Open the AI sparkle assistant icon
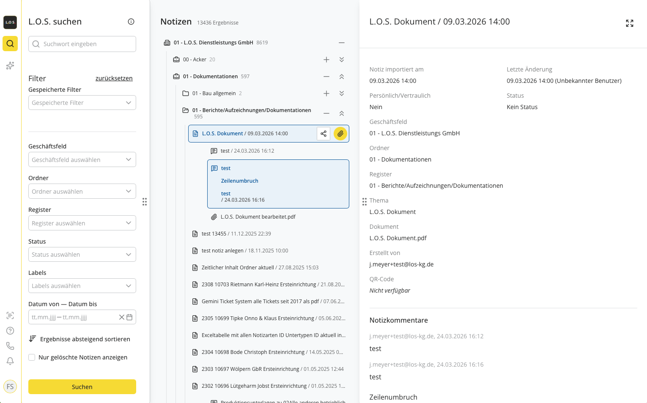The image size is (647, 403). 10,66
